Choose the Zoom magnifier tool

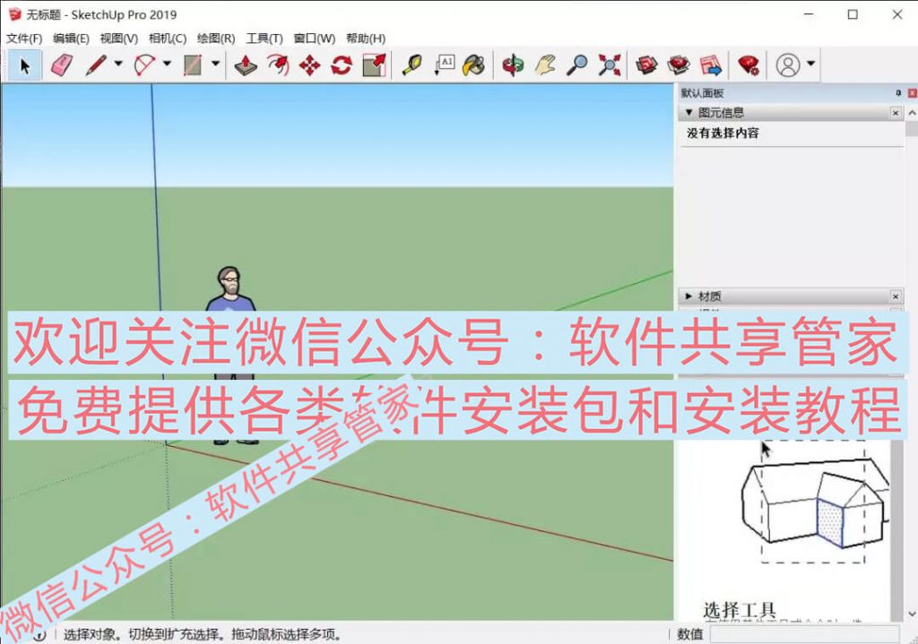(577, 64)
